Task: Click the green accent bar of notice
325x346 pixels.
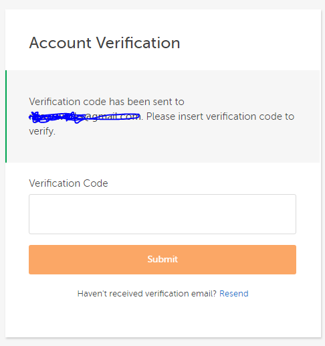Action: pos(6,116)
